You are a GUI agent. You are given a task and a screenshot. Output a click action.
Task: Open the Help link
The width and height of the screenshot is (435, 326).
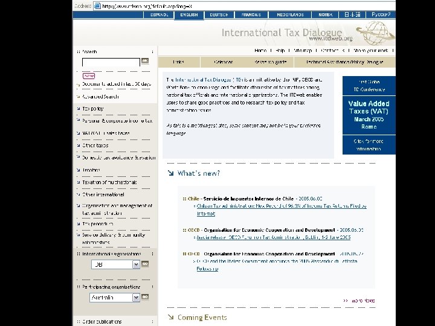(280, 51)
